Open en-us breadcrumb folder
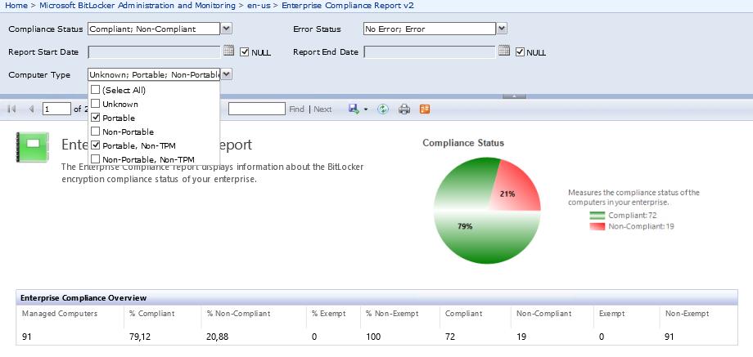This screenshot has width=753, height=357. (x=259, y=6)
